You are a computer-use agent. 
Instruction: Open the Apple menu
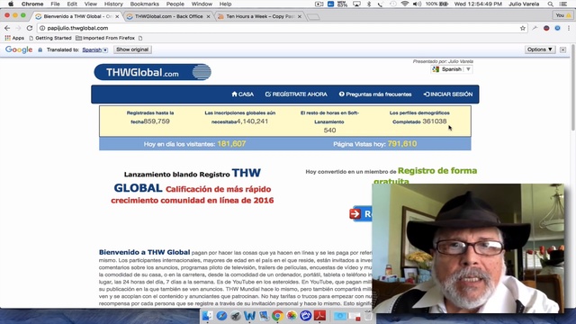pyautogui.click(x=11, y=4)
